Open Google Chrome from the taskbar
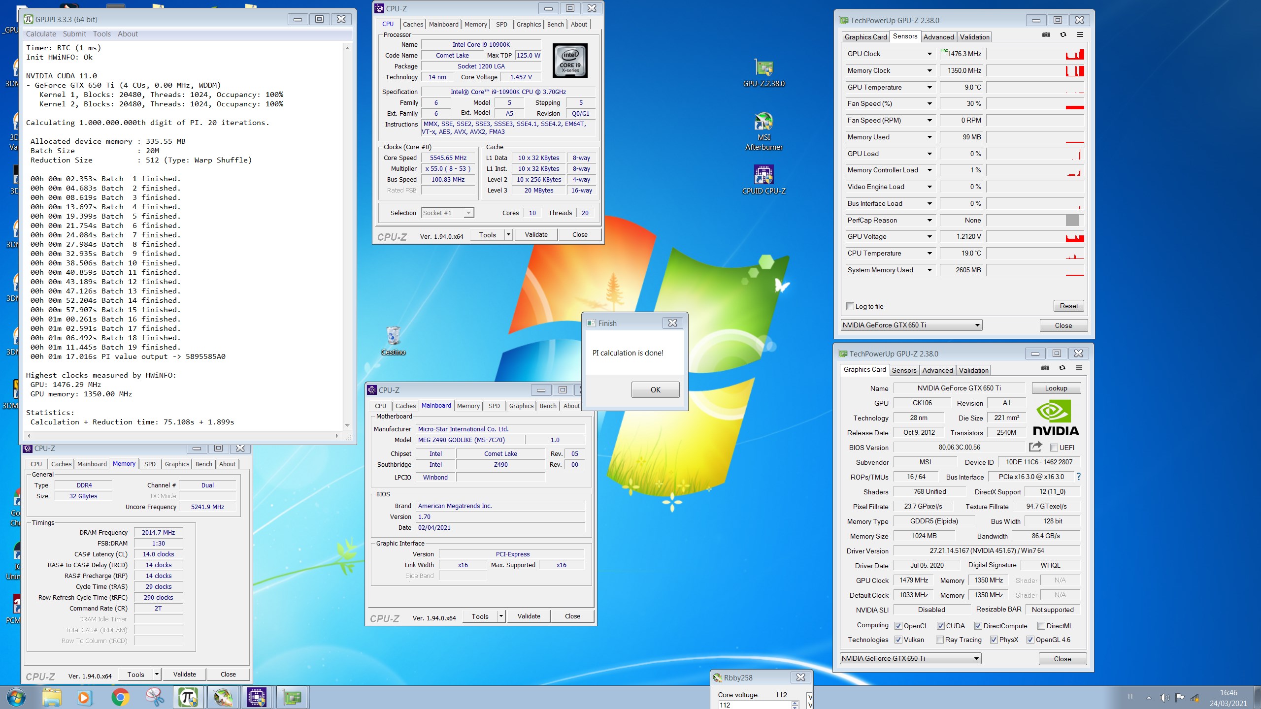Image resolution: width=1261 pixels, height=709 pixels. coord(120,697)
